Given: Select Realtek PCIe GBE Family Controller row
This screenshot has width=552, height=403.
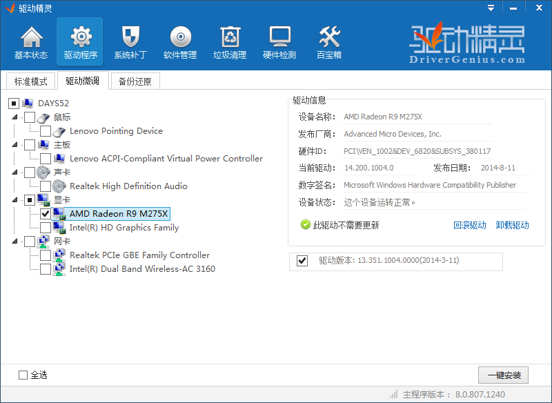Looking at the screenshot, I should tap(140, 255).
